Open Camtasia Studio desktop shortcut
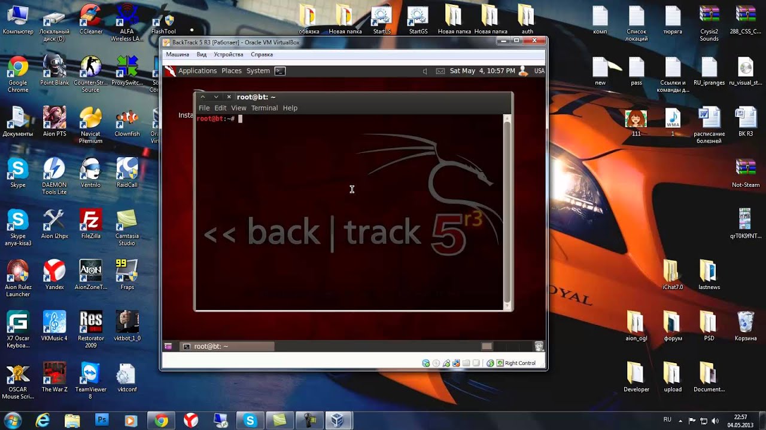766x430 pixels. tap(127, 228)
